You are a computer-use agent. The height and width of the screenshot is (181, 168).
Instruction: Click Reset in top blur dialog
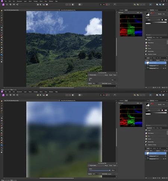[115, 75]
